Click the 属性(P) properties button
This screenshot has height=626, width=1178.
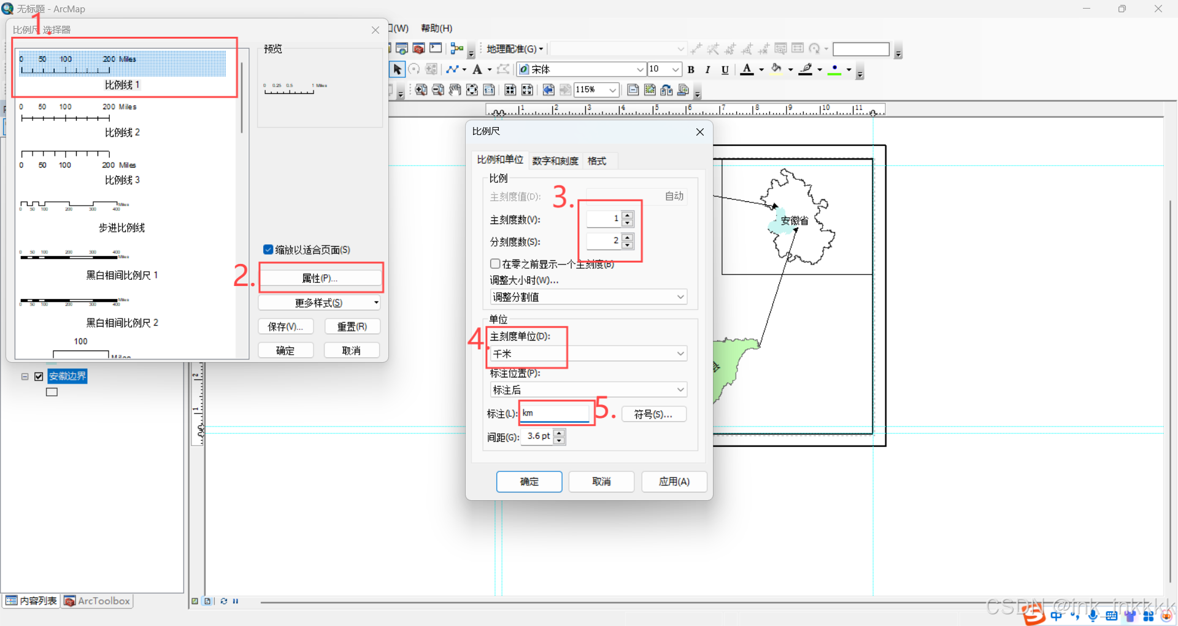point(320,278)
